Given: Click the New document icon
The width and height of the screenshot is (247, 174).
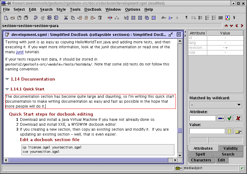Looking at the screenshot, I should 6,18.
